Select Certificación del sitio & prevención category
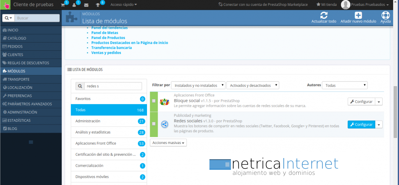The width and height of the screenshot is (399, 185). point(109,155)
